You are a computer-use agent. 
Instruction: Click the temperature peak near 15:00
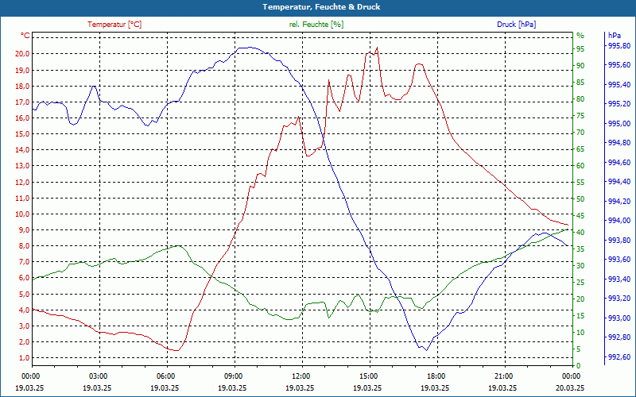[x=377, y=48]
